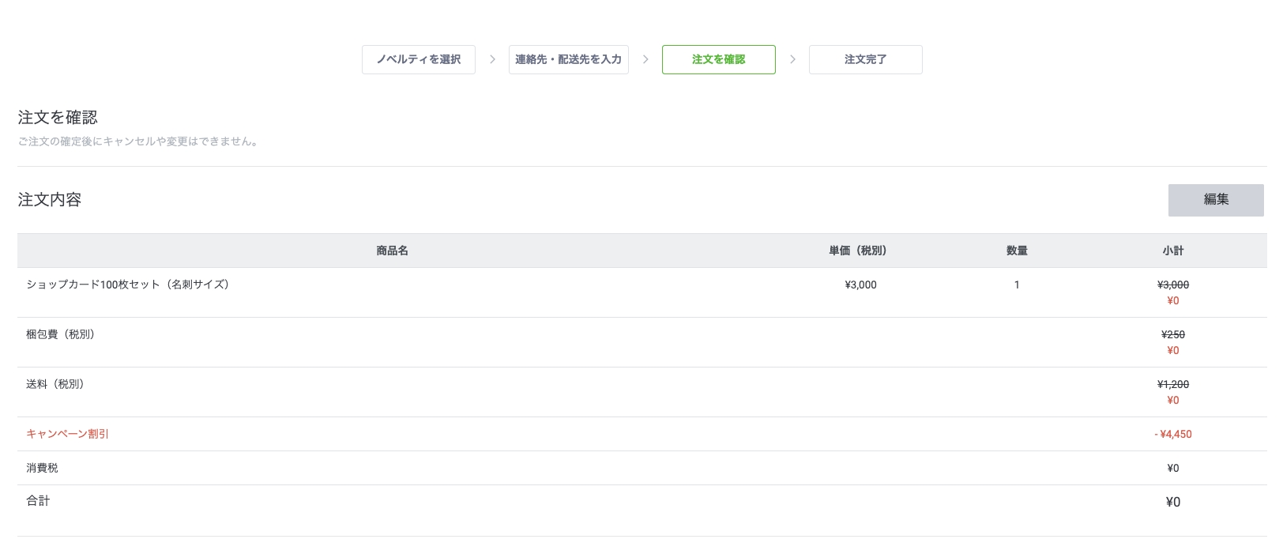Click chevron arrow before 注文完了 step
This screenshot has width=1283, height=539.
[792, 59]
